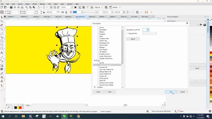Click the Reset button in the Find and Replace docker
This screenshot has width=212, height=119.
(x=197, y=68)
